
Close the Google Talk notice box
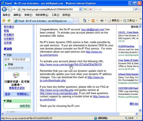(28, 74)
